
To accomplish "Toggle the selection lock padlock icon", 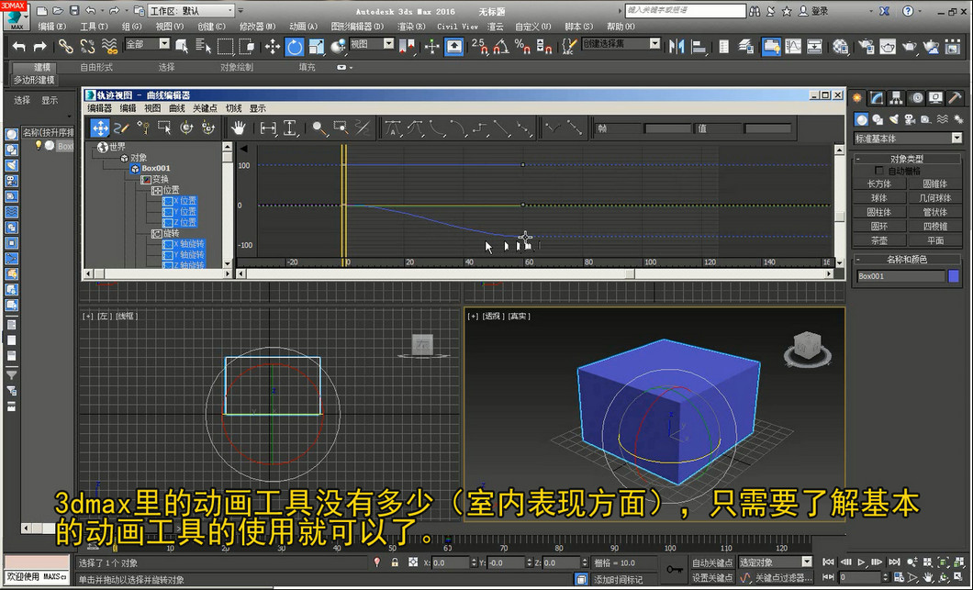I will click(395, 562).
